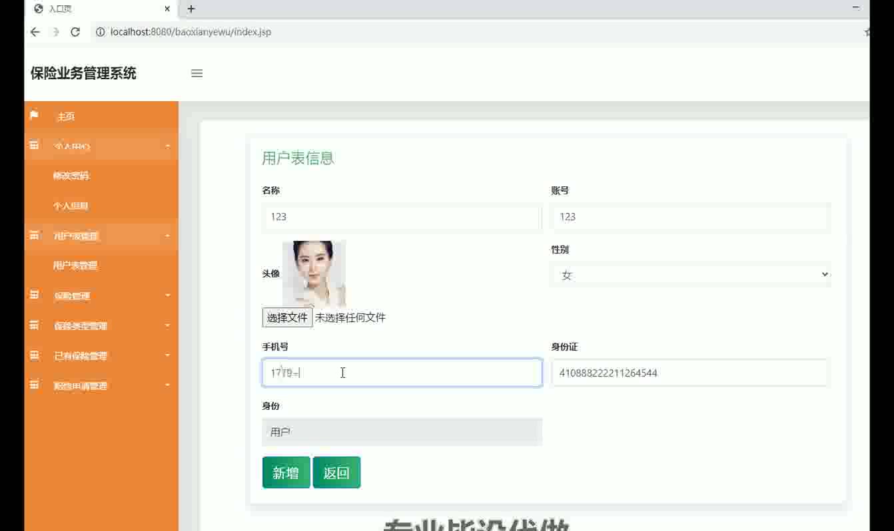This screenshot has height=531, width=894.
Task: Open the 性别 gender dropdown
Action: pos(690,275)
